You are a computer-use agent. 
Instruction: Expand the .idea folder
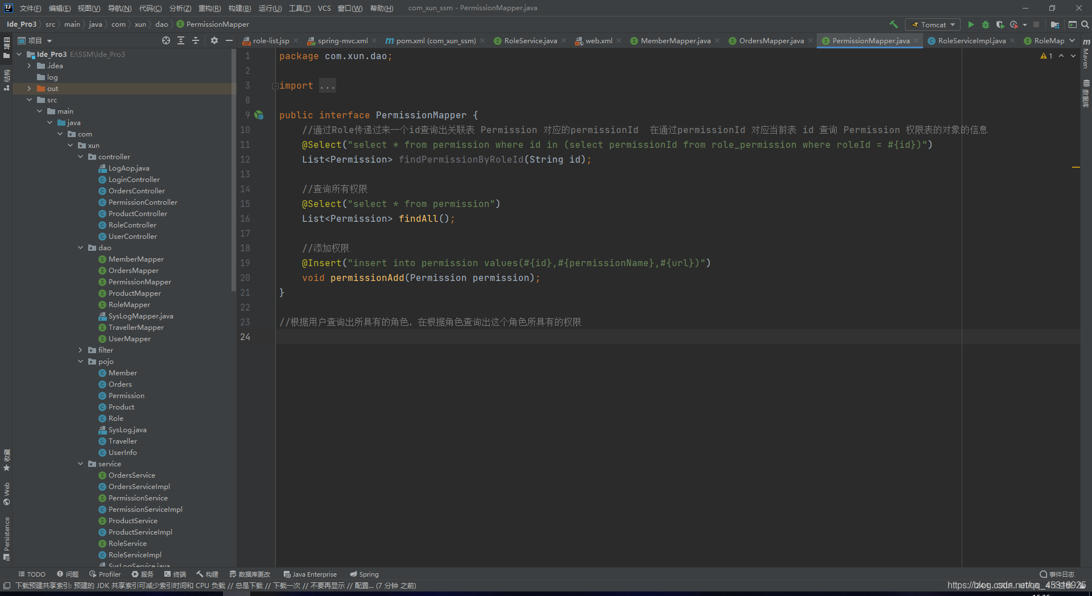(29, 65)
